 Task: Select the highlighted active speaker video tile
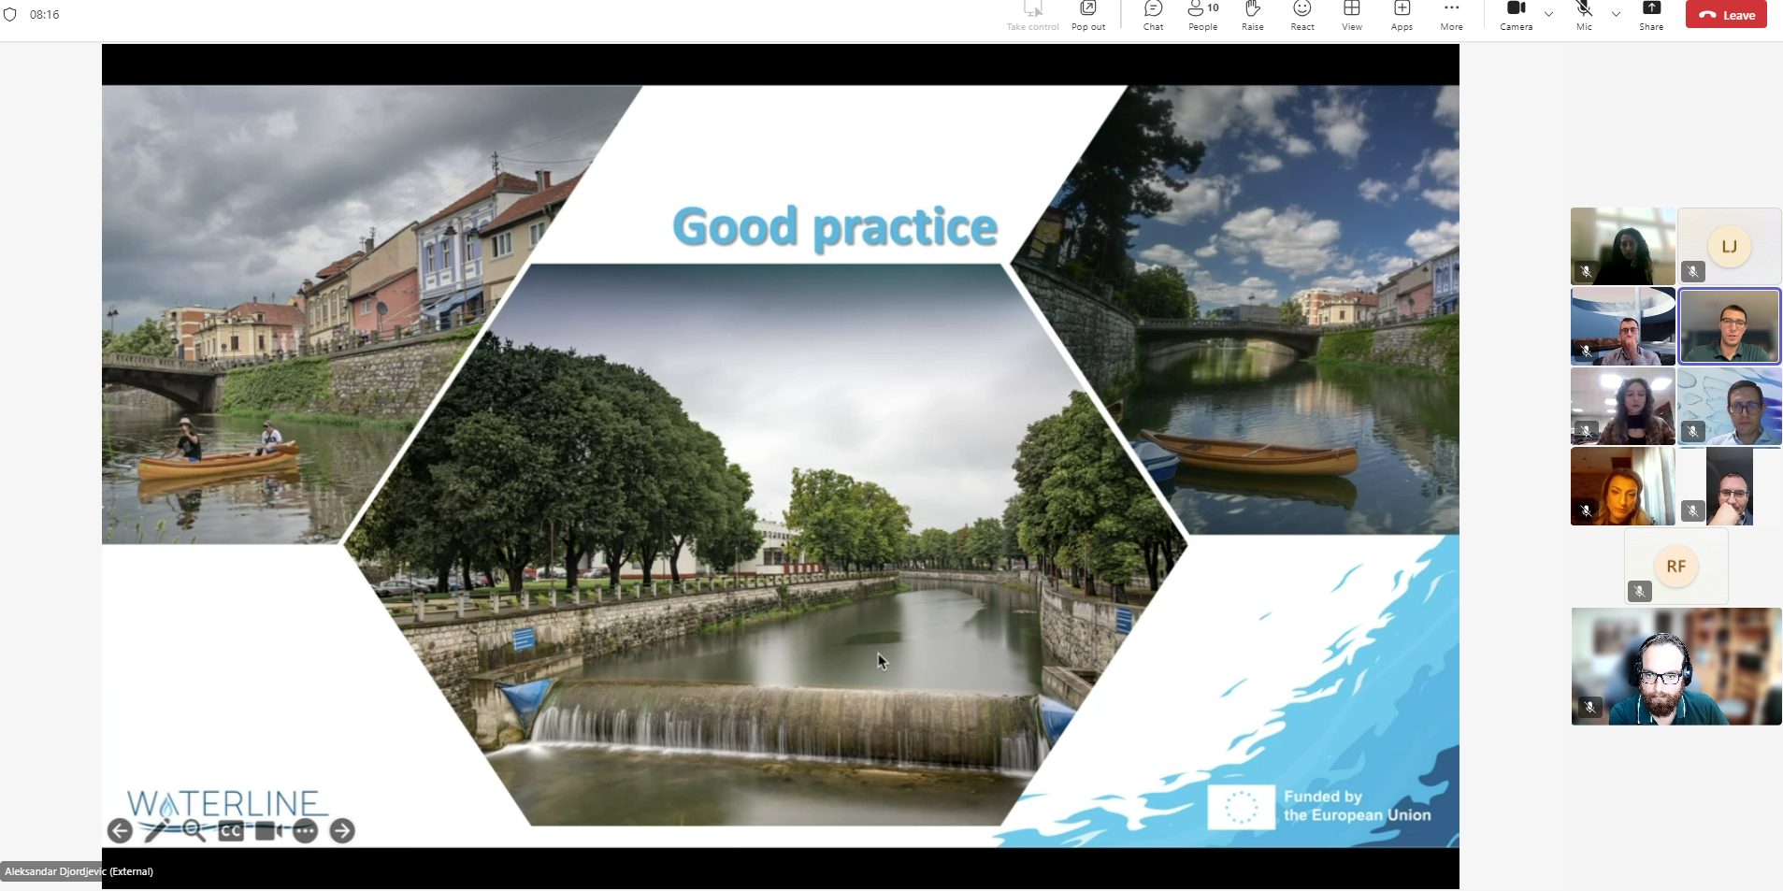click(1729, 326)
